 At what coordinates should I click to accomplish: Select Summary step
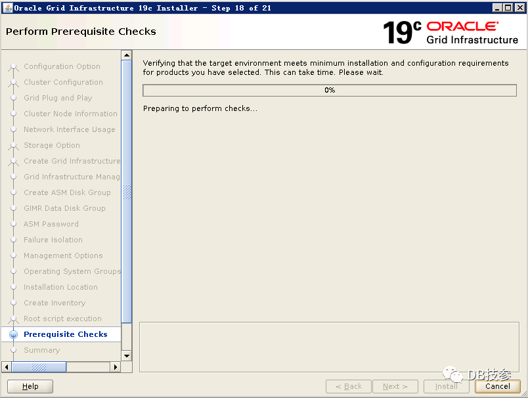coord(42,350)
